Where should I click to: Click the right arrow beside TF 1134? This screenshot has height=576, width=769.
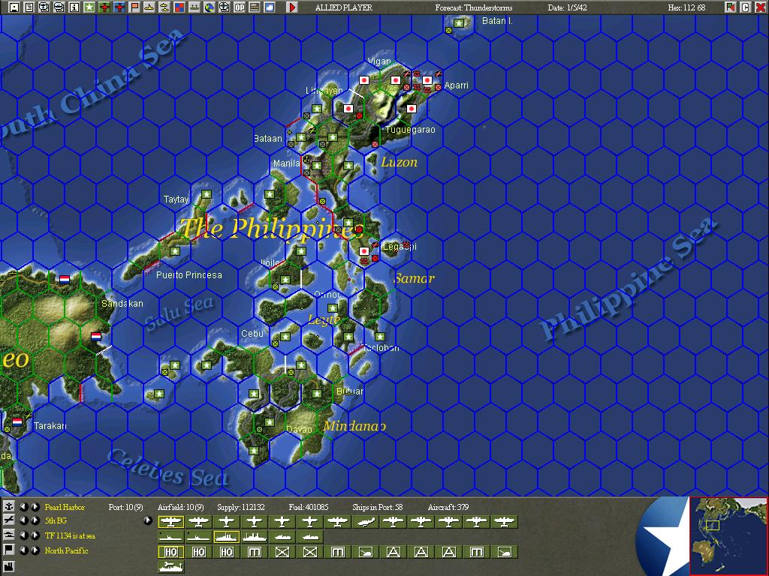[x=35, y=535]
